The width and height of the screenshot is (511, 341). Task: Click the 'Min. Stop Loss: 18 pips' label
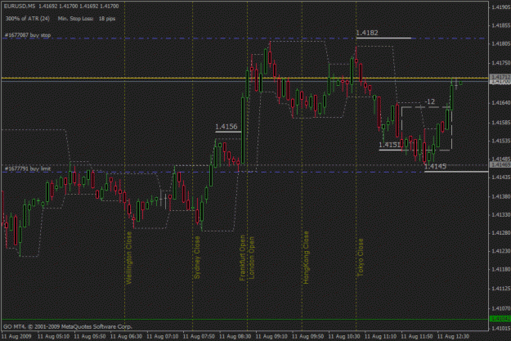coord(87,19)
